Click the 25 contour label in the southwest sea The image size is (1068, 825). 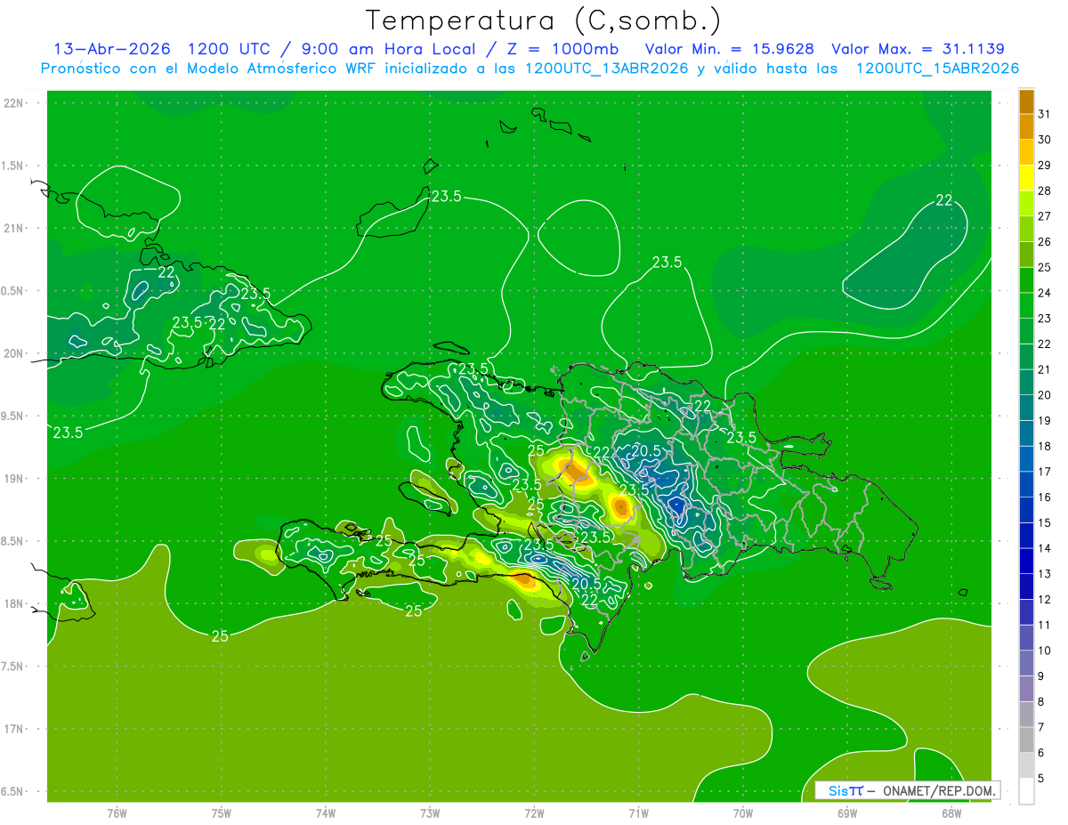coord(220,635)
